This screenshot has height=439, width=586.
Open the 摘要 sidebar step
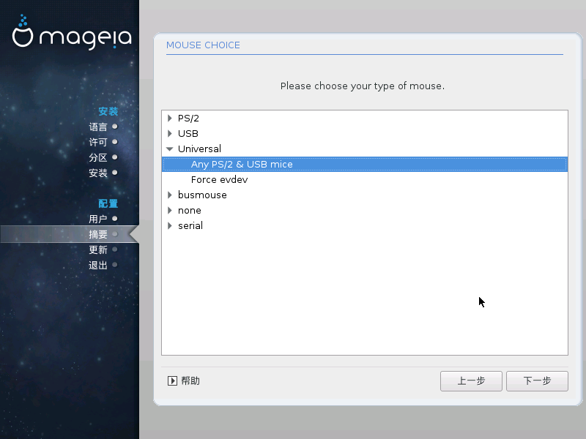(x=98, y=234)
